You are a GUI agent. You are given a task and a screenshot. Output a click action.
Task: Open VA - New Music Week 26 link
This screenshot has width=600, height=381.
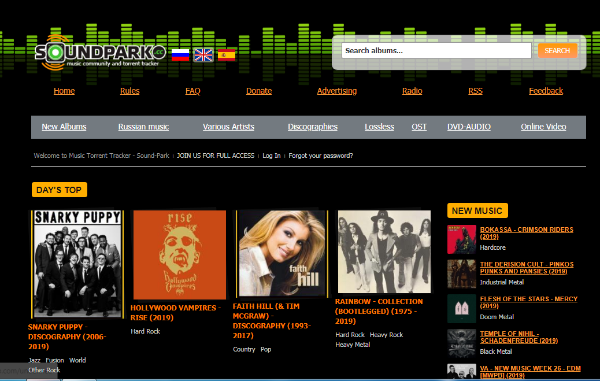tap(530, 372)
